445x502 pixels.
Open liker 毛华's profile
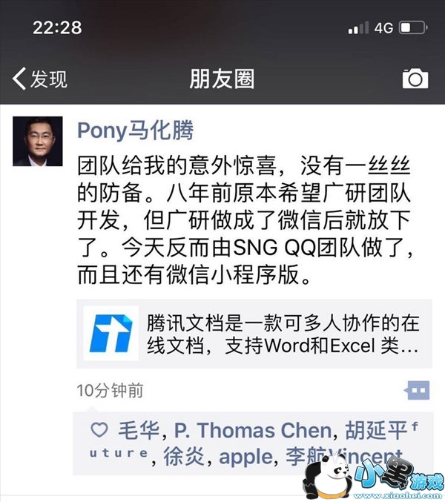[139, 430]
